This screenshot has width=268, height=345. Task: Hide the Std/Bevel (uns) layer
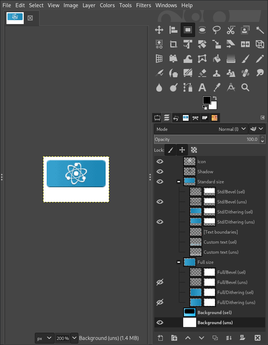(160, 202)
